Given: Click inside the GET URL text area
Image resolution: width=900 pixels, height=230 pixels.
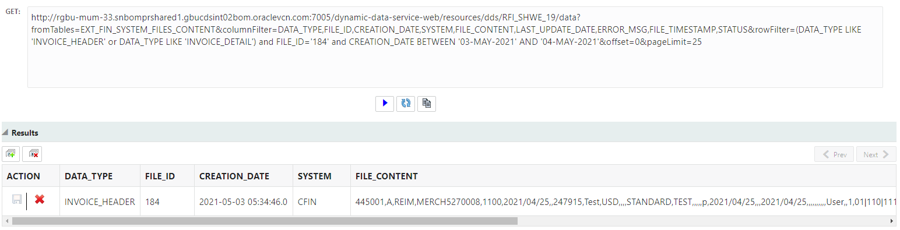Looking at the screenshot, I should pyautogui.click(x=455, y=47).
